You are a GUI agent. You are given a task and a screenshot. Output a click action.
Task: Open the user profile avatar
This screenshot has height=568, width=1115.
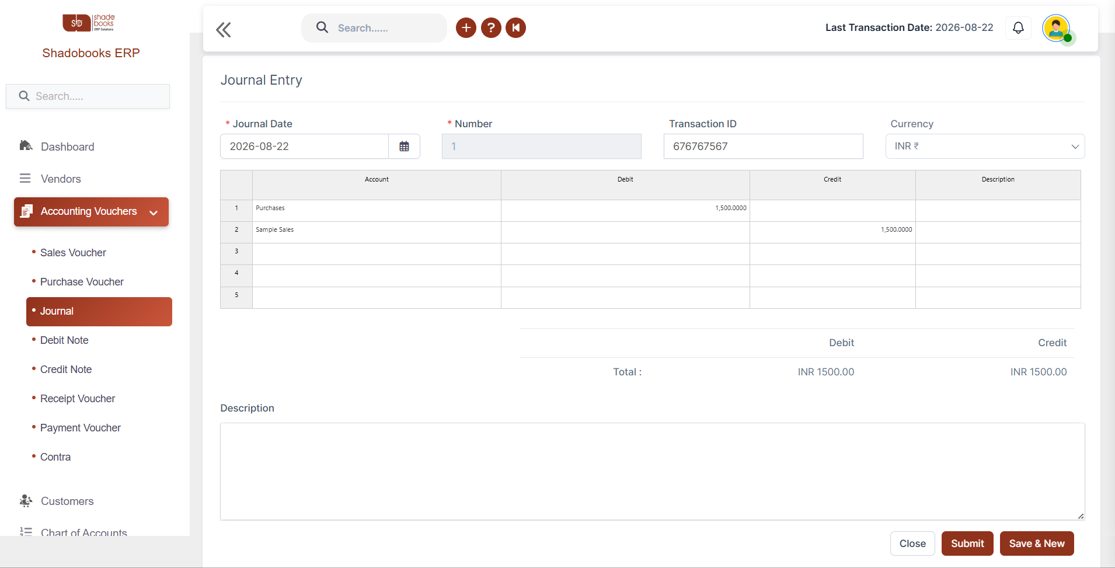coord(1057,28)
